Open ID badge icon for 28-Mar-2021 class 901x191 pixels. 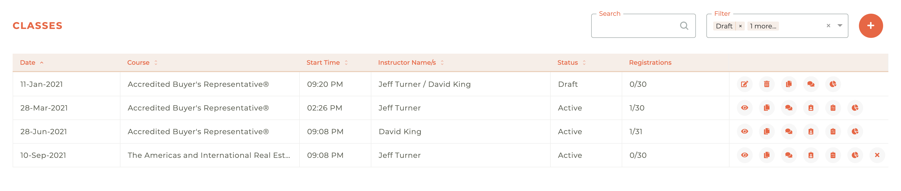pos(811,108)
